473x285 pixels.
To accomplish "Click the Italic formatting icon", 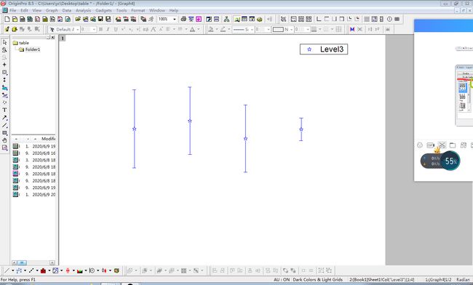I will [108, 29].
